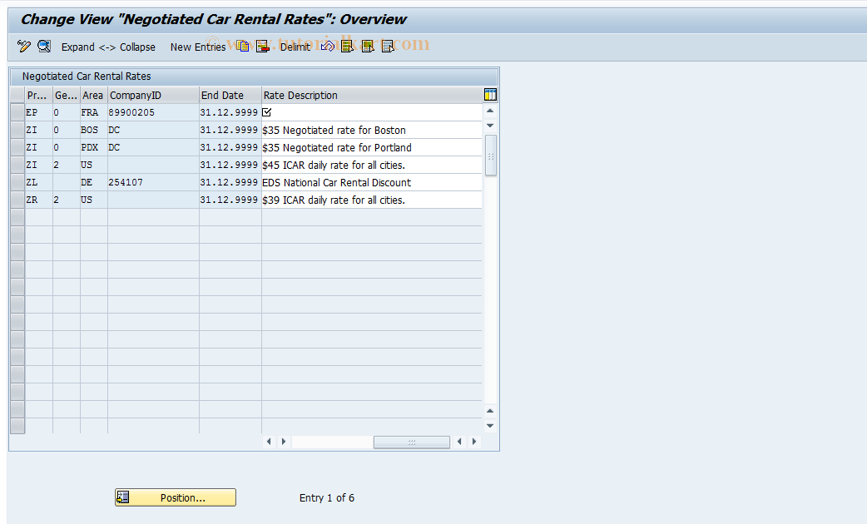Image resolution: width=867 pixels, height=524 pixels.
Task: Click the Area column header
Action: 94,95
